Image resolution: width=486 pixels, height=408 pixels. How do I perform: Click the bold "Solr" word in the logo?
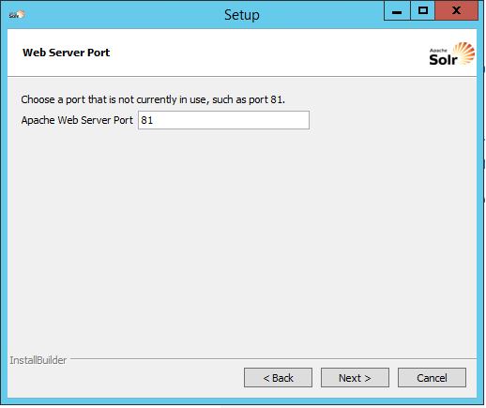click(443, 59)
